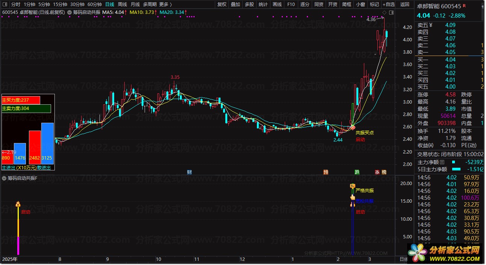This screenshot has height=265, width=486.
Task: Click the 逐分 button
Action: tap(305, 5)
